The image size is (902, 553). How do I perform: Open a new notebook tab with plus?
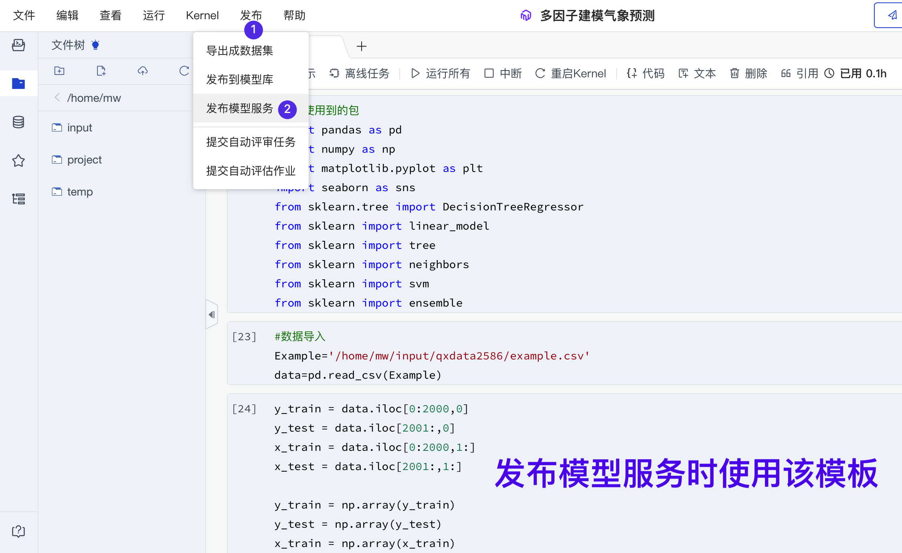coord(362,46)
